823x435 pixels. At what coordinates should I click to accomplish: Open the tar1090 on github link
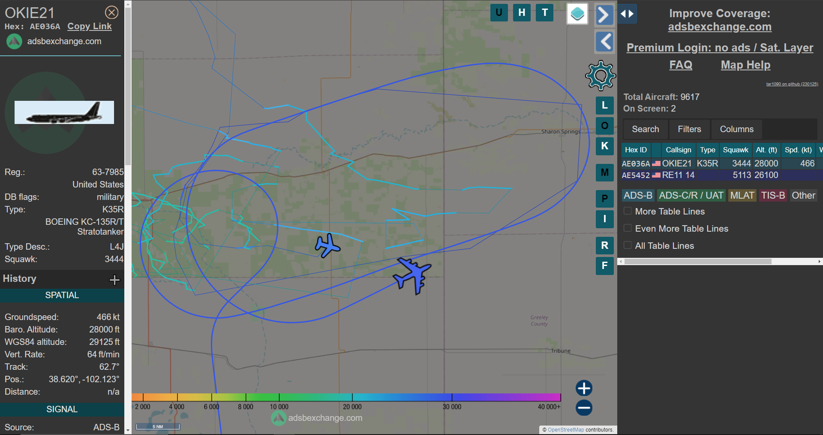(x=792, y=84)
